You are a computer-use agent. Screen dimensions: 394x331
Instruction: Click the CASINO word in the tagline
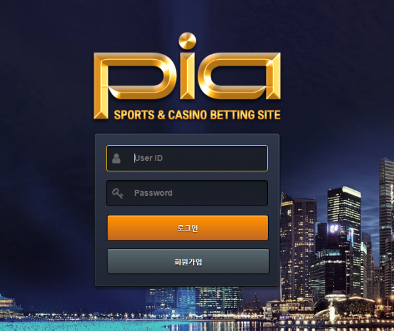(x=187, y=115)
